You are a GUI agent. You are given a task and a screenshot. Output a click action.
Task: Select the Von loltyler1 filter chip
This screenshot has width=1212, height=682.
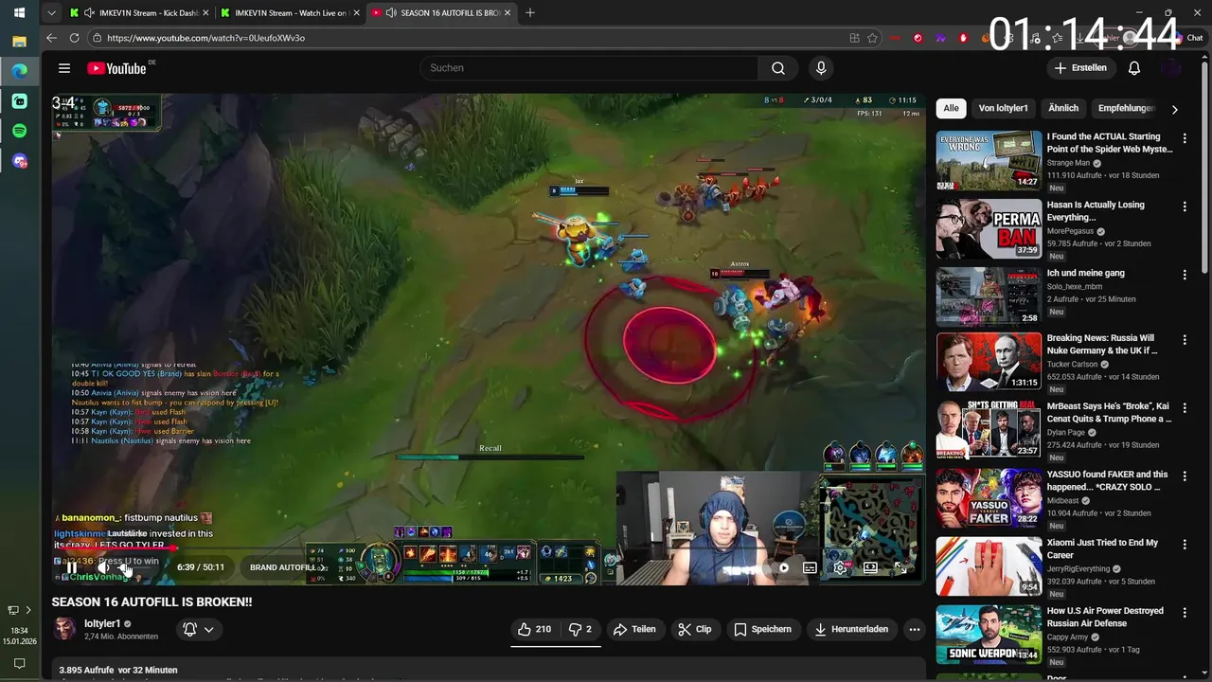[x=1003, y=108]
